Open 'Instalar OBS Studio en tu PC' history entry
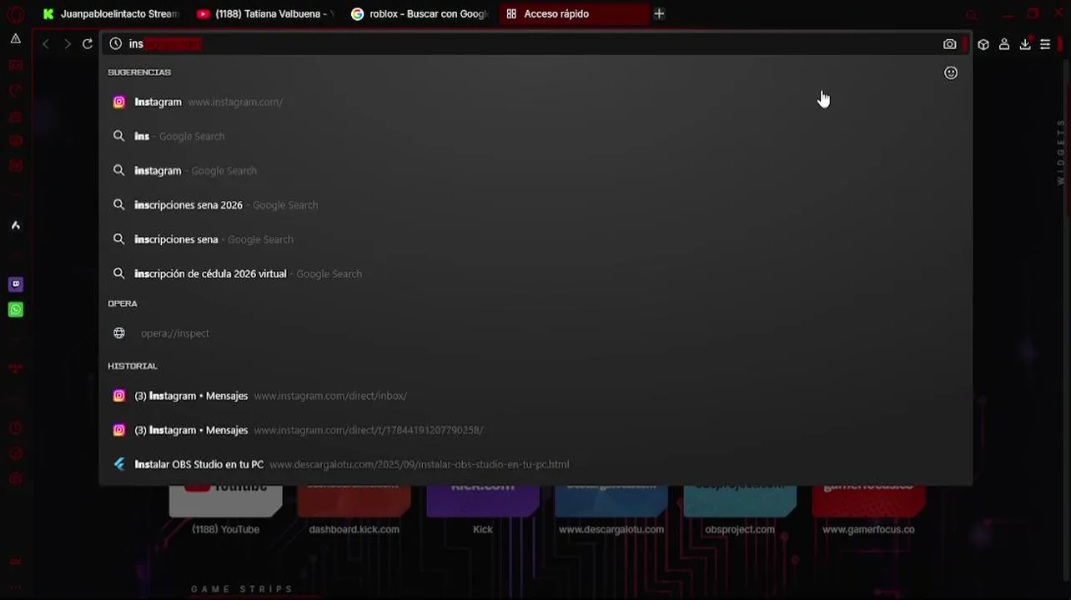1071x600 pixels. point(535,464)
